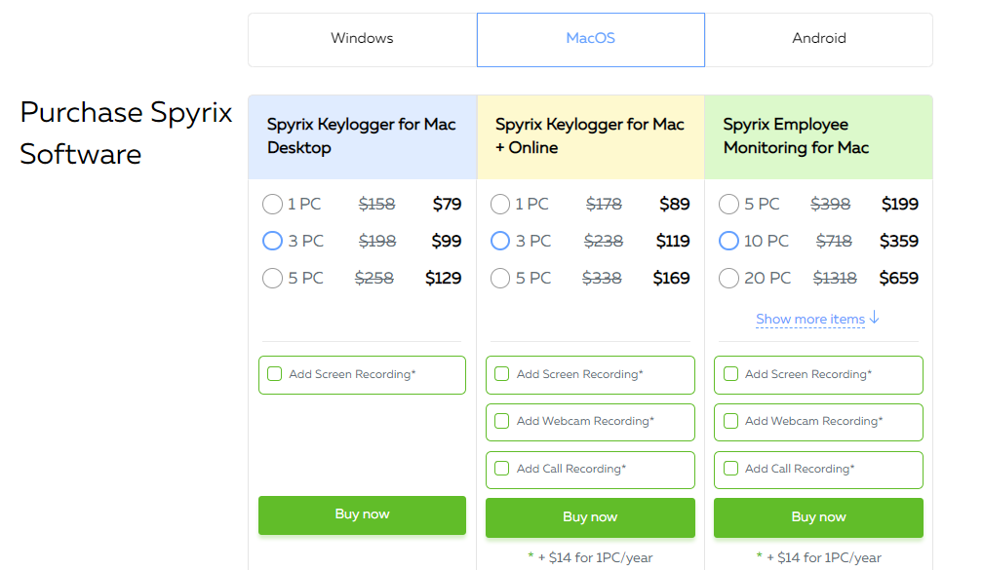The width and height of the screenshot is (983, 570).
Task: Click the $79 price for 1 PC Desktop
Action: coord(447,205)
